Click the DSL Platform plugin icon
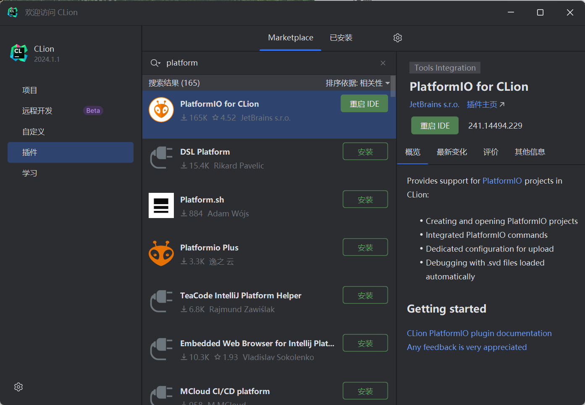 (x=161, y=158)
